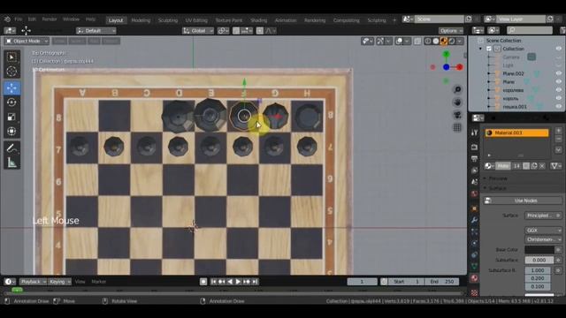566x318 pixels.
Task: Create new material copy icon
Action: point(534,166)
